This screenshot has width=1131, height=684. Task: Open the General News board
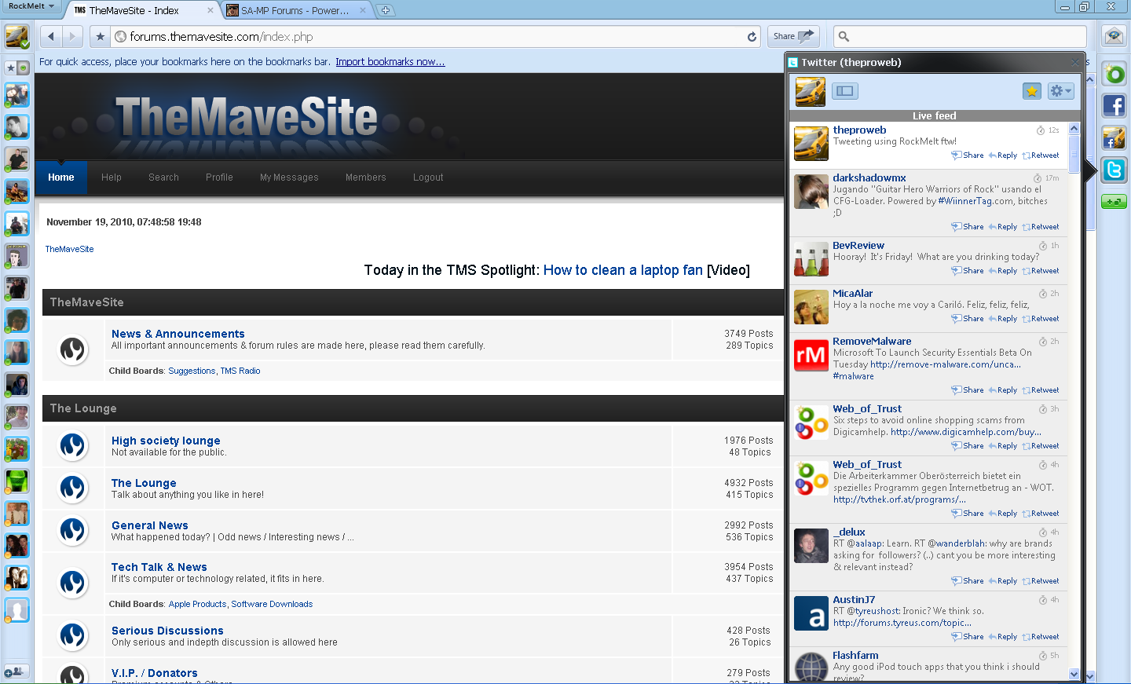coord(149,525)
